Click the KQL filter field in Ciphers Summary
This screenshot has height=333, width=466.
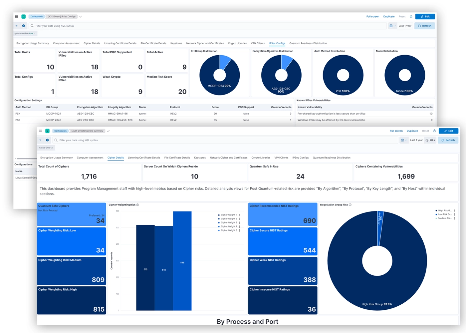[226, 140]
